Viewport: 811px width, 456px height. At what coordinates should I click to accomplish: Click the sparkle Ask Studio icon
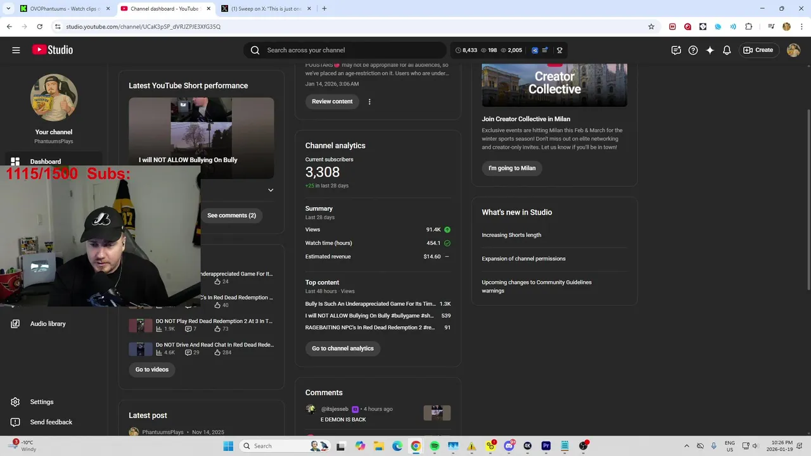tap(710, 50)
